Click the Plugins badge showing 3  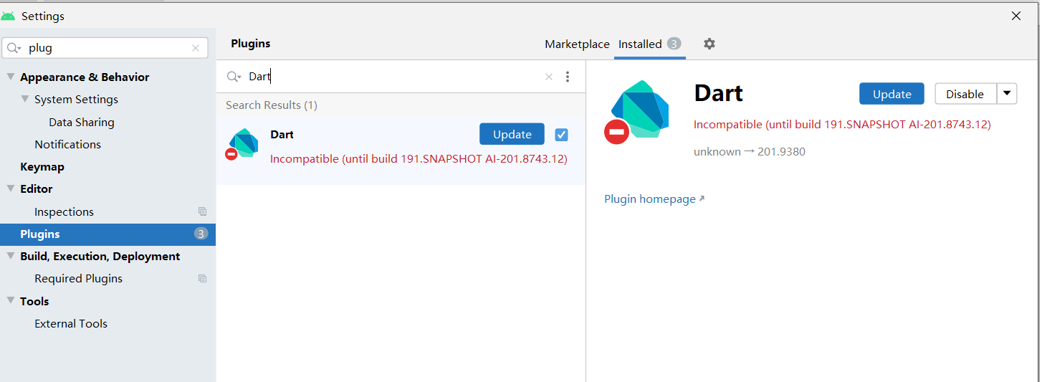point(201,234)
